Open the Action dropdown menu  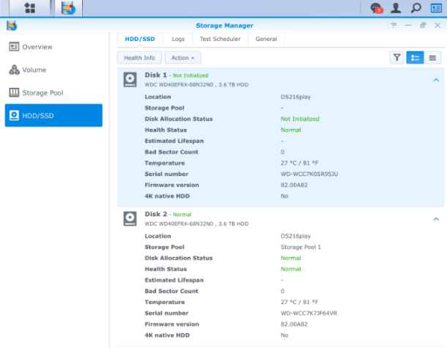pyautogui.click(x=182, y=57)
